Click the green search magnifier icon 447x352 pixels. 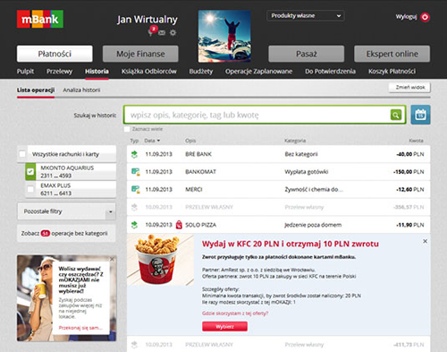[396, 115]
